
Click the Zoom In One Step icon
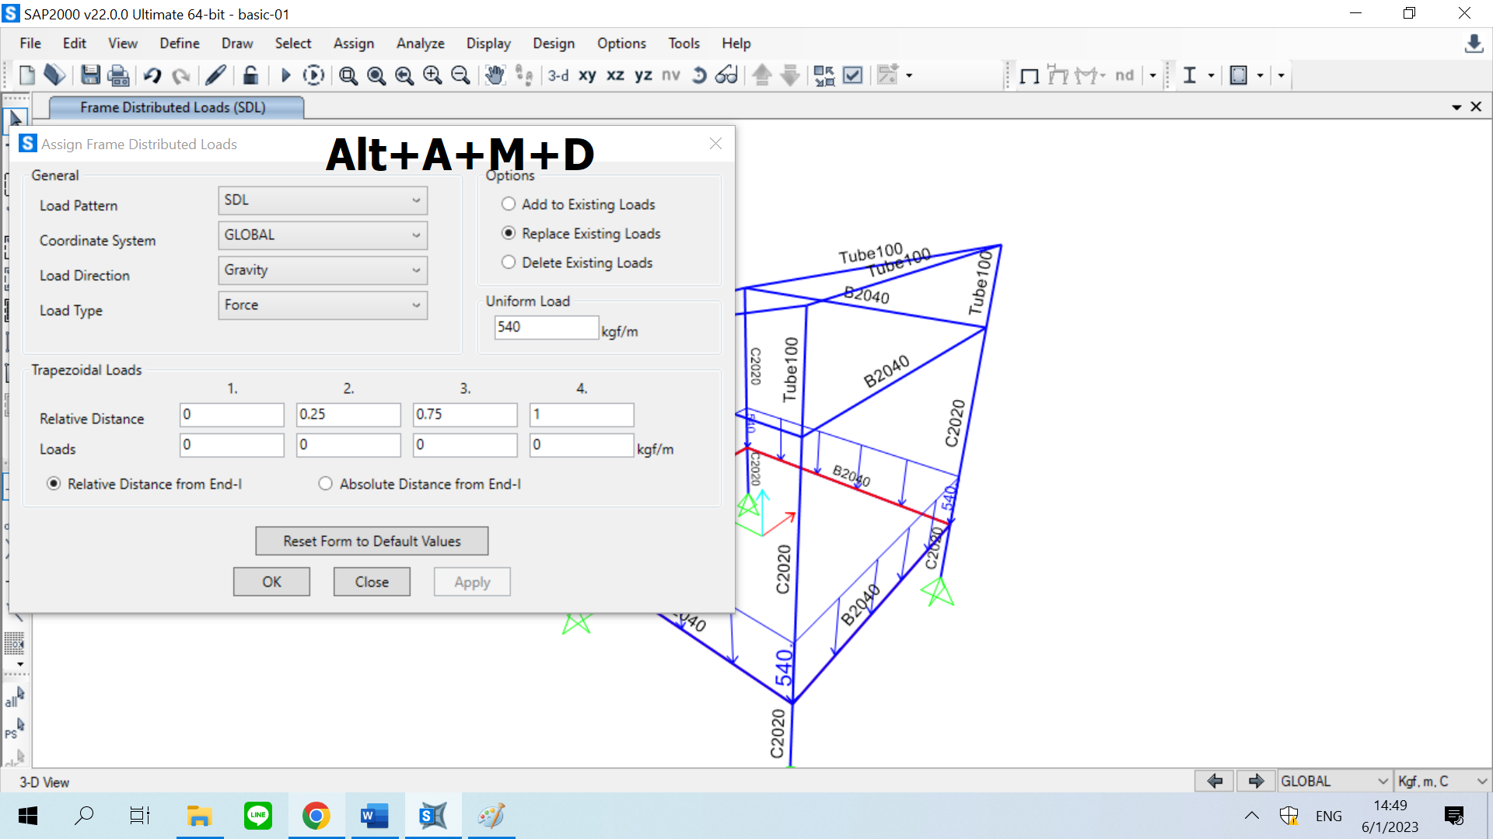[432, 75]
